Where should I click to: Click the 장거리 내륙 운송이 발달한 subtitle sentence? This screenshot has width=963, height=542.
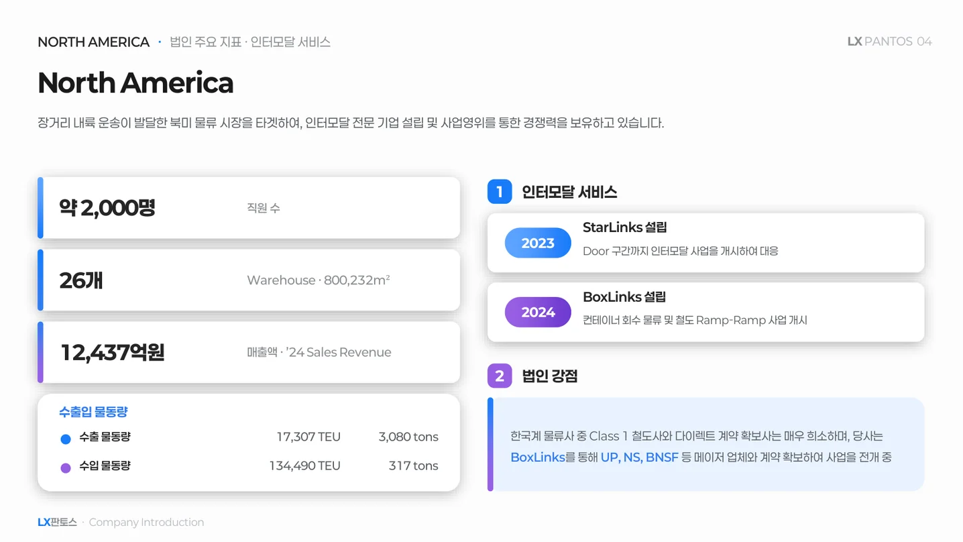coord(351,123)
